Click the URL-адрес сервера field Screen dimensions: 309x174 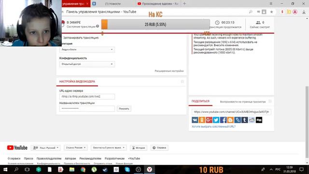tap(87, 97)
